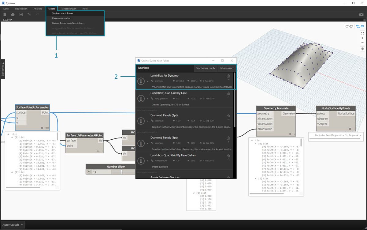Open version dropdown for Diamond Panels (4pt)
Viewport: 367px width, 230px height.
coord(147,144)
